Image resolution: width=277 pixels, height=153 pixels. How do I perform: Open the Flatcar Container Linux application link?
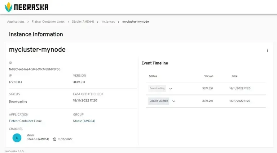tap(25, 121)
